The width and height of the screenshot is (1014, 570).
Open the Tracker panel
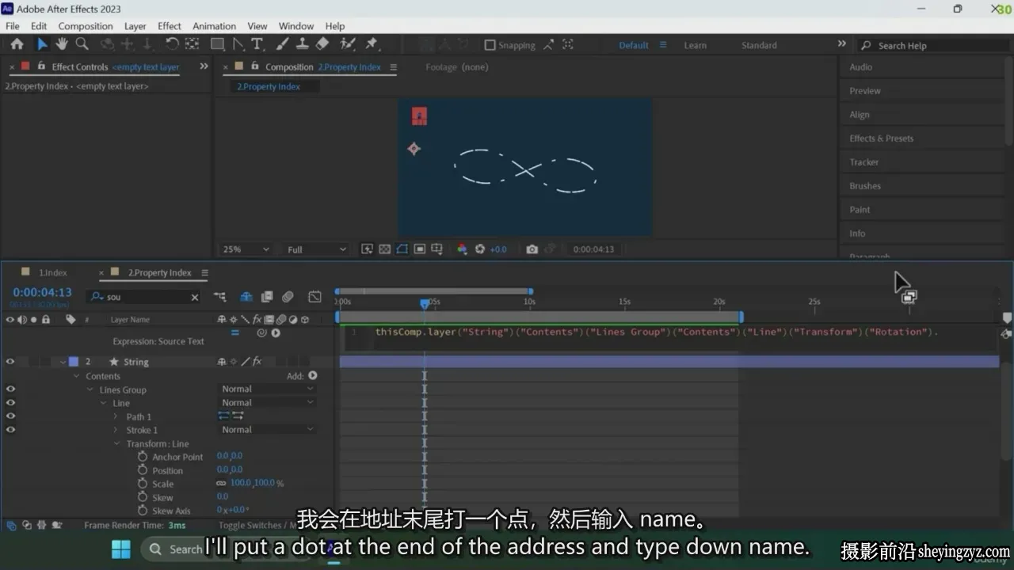(864, 162)
